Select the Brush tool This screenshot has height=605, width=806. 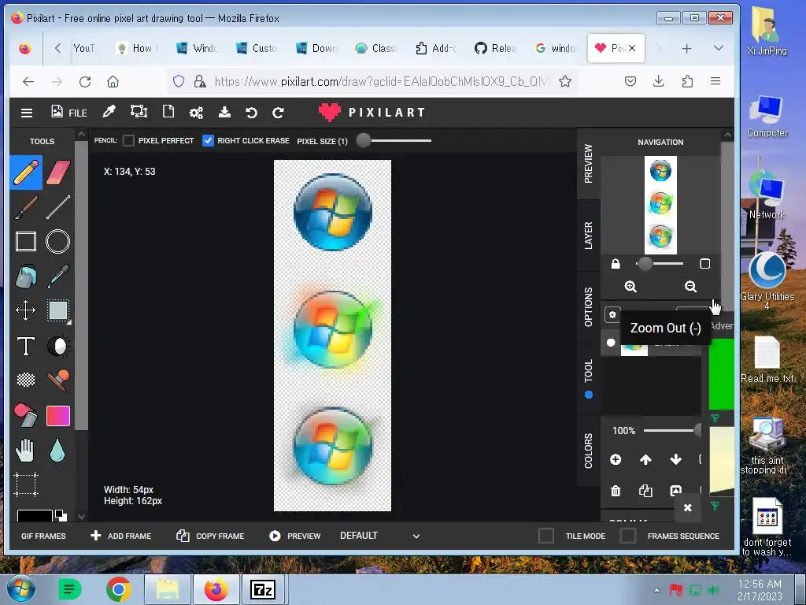point(26,207)
